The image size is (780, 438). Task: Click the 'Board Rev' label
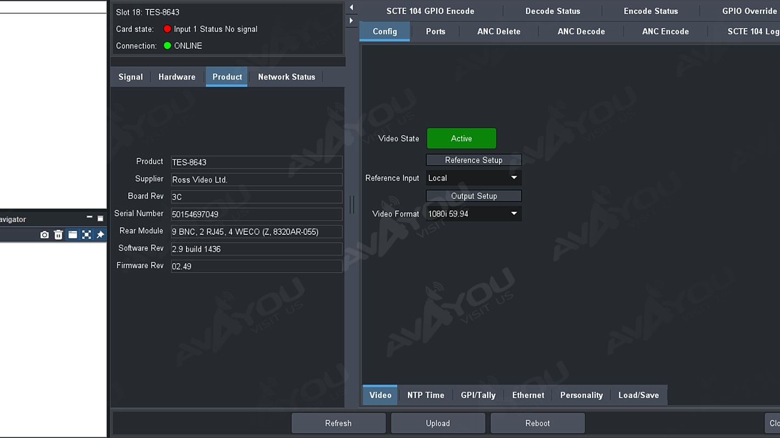coord(146,195)
